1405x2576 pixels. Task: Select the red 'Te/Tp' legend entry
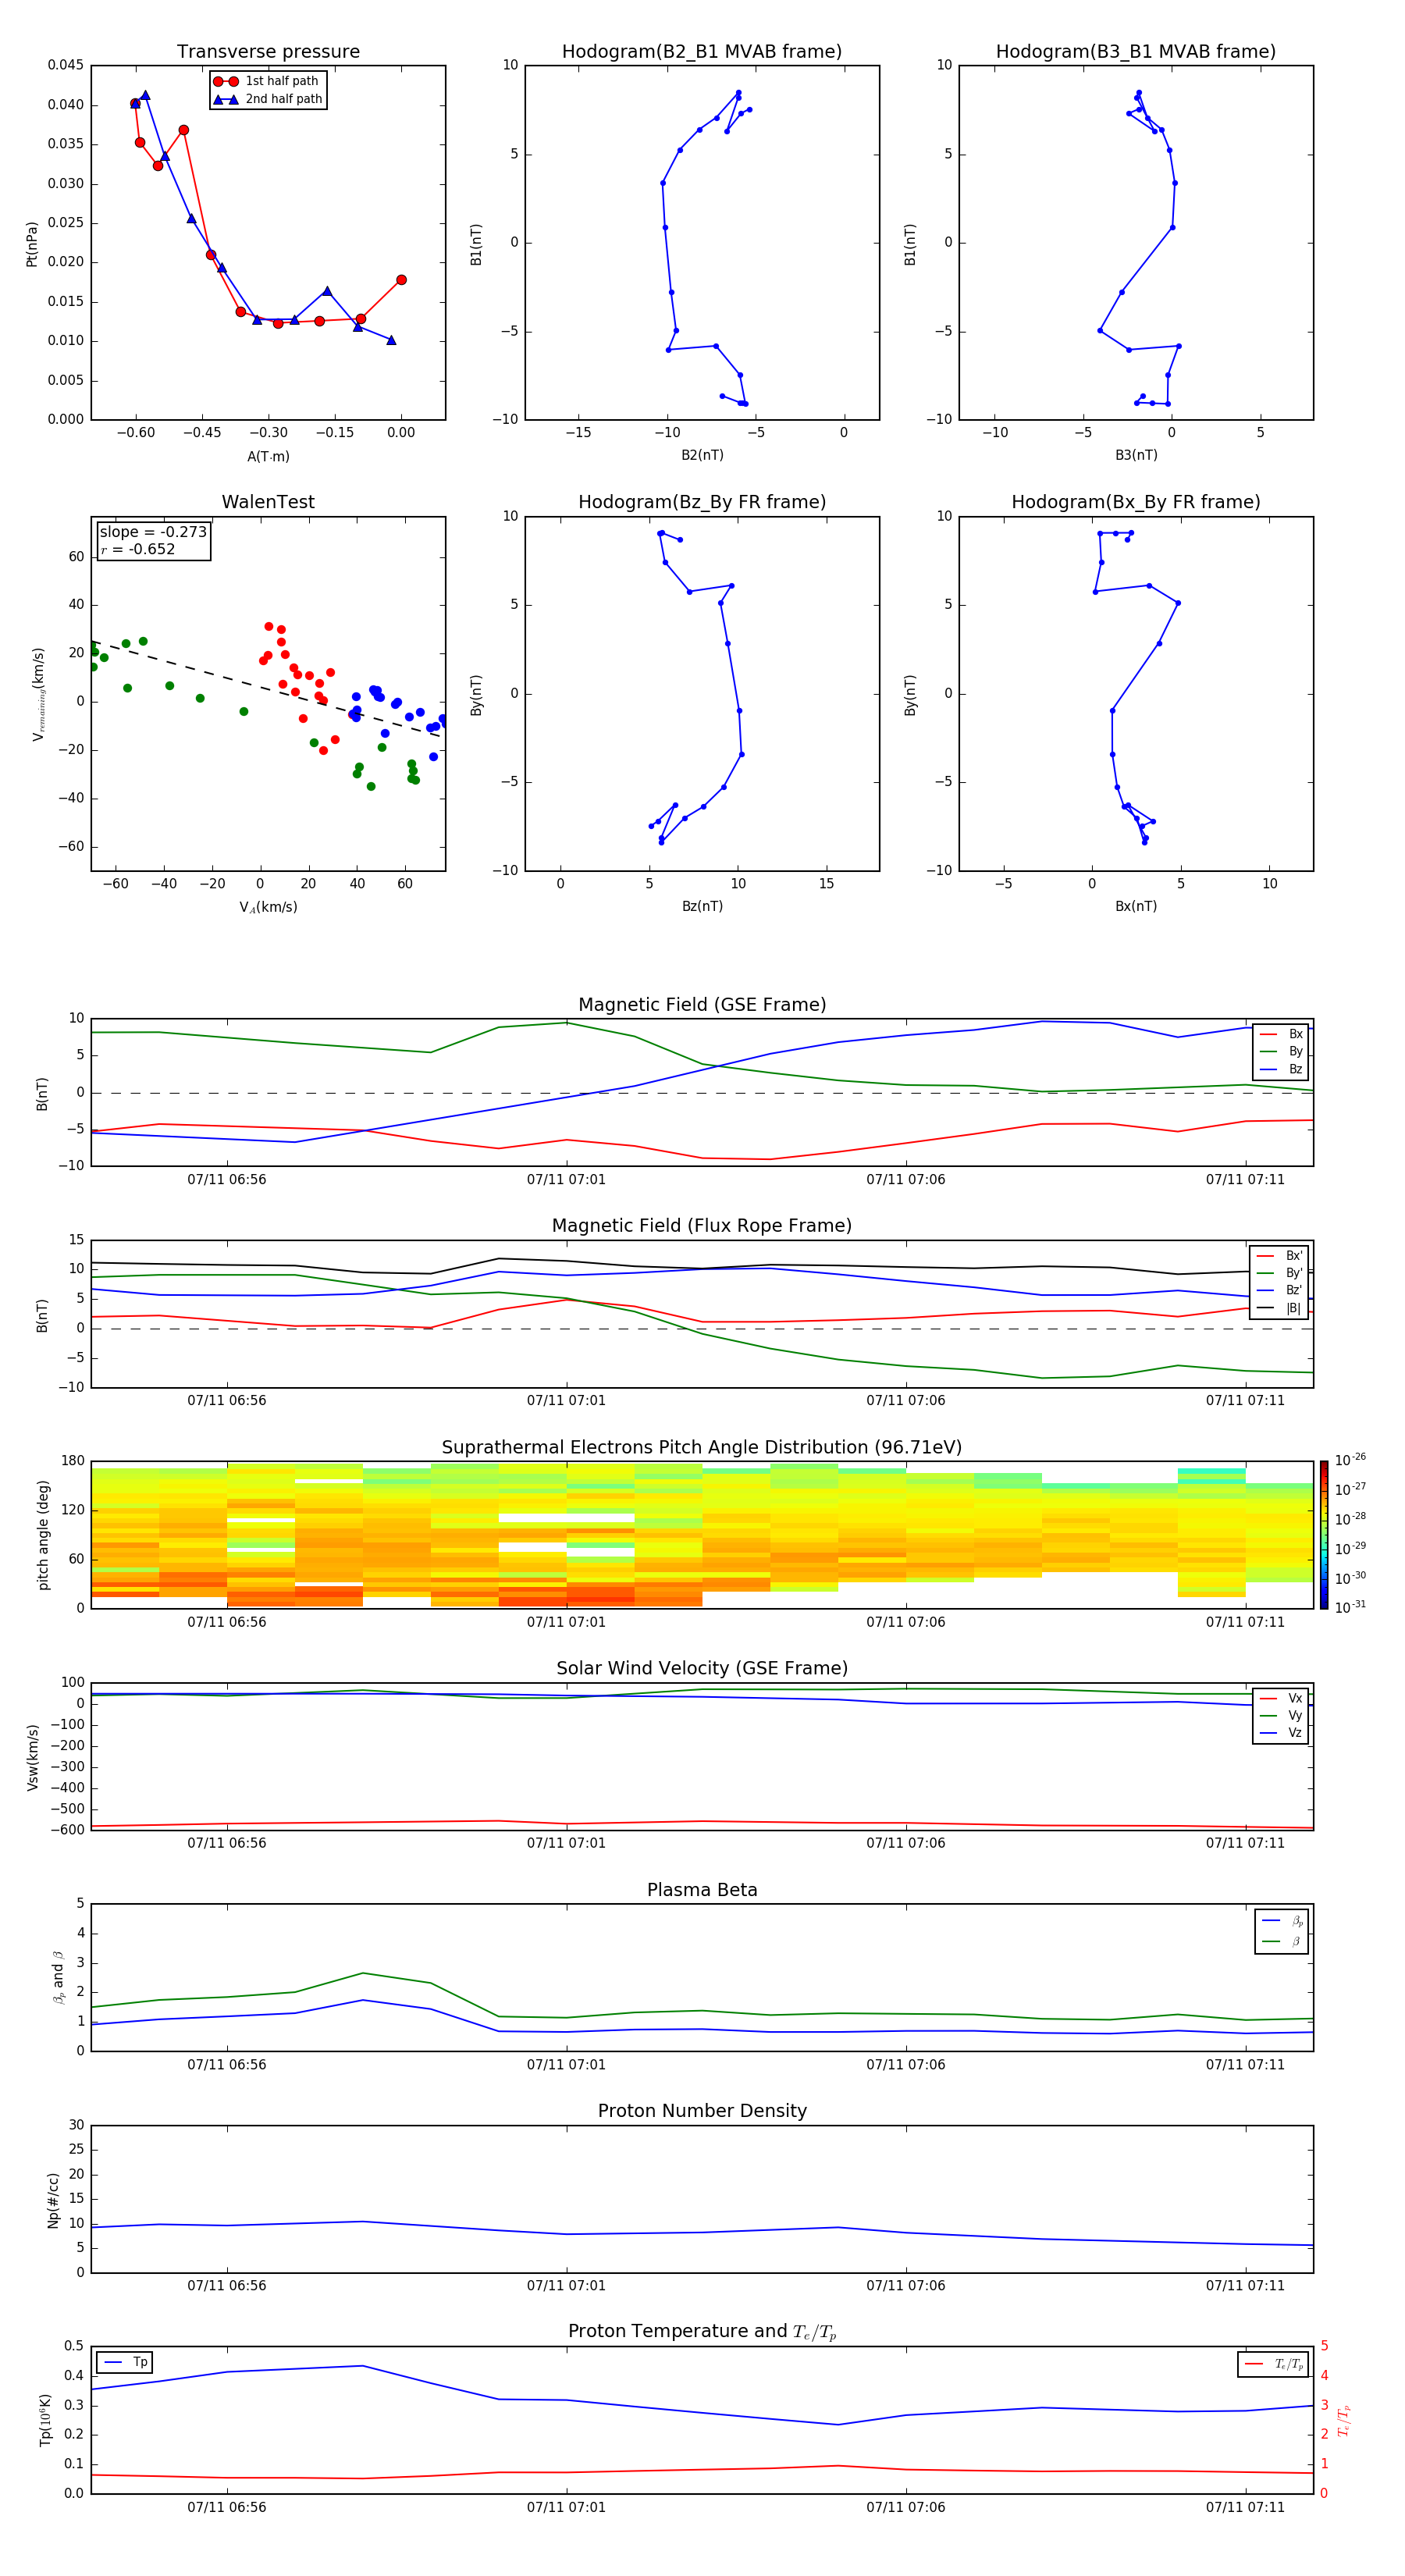pyautogui.click(x=1274, y=2365)
